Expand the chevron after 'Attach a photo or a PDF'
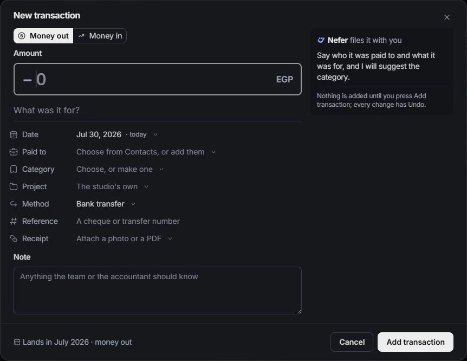Viewport: 467px width, 361px height. tap(170, 238)
